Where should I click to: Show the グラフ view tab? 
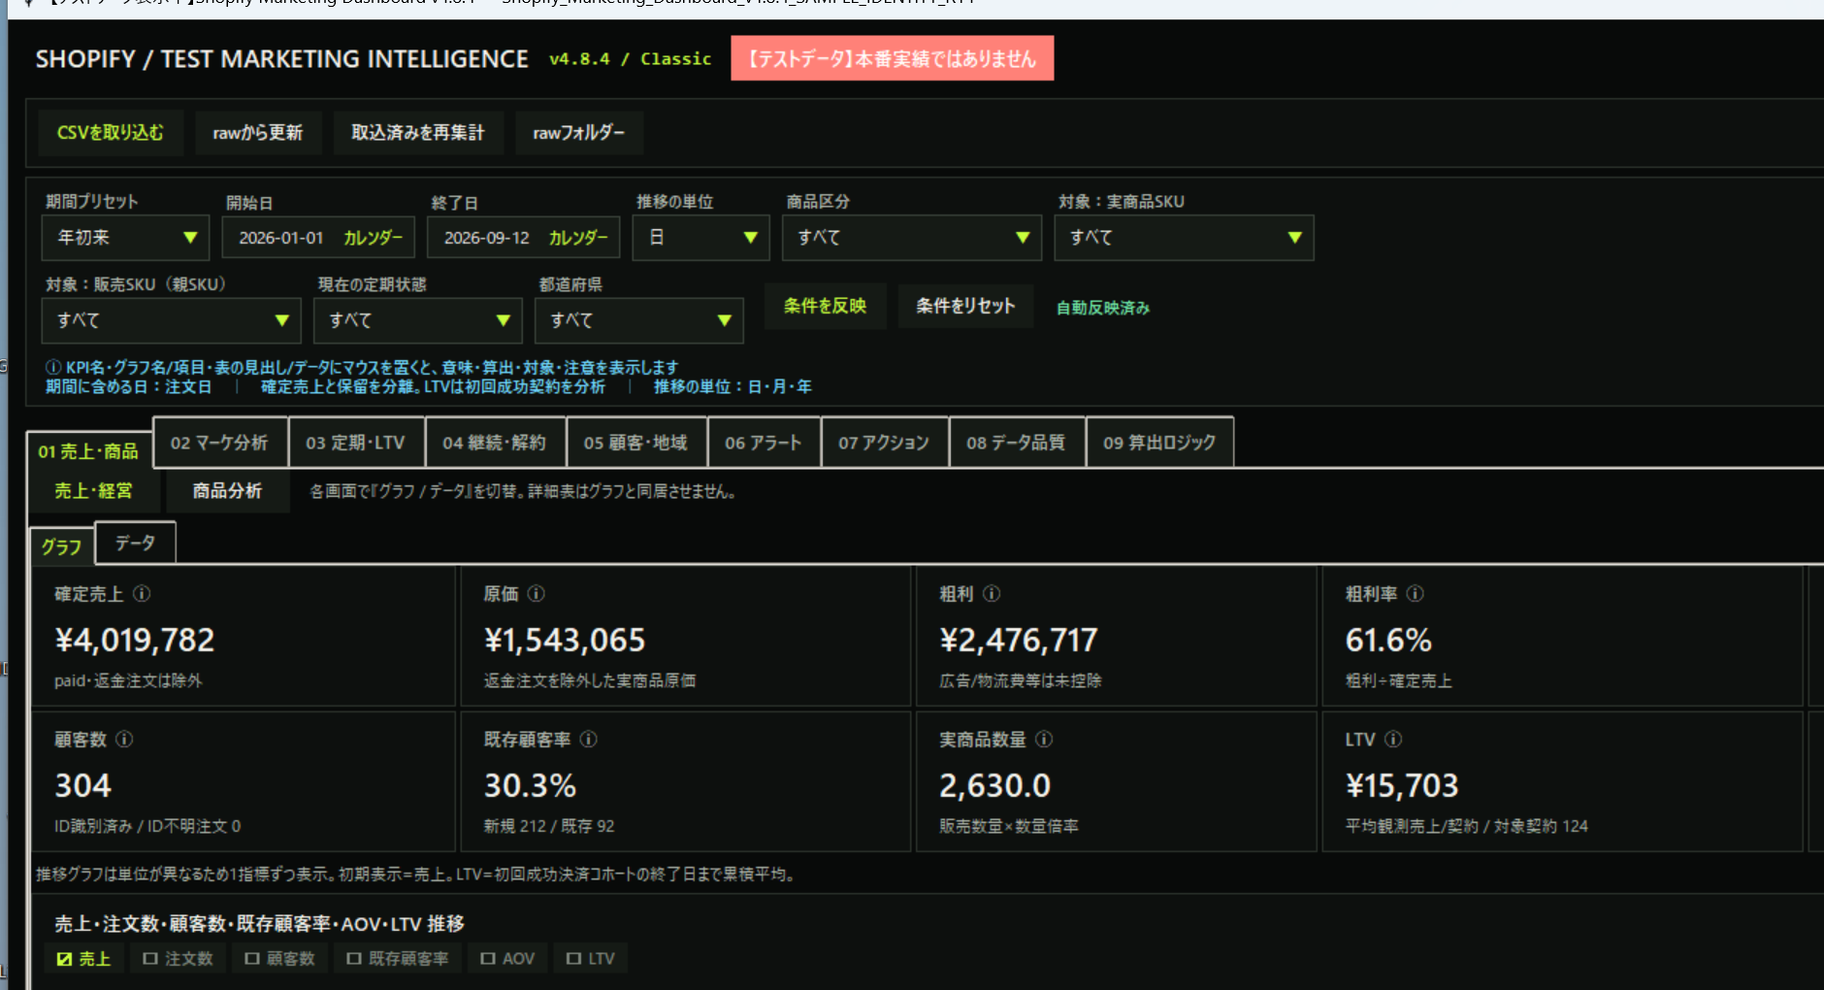(x=61, y=546)
